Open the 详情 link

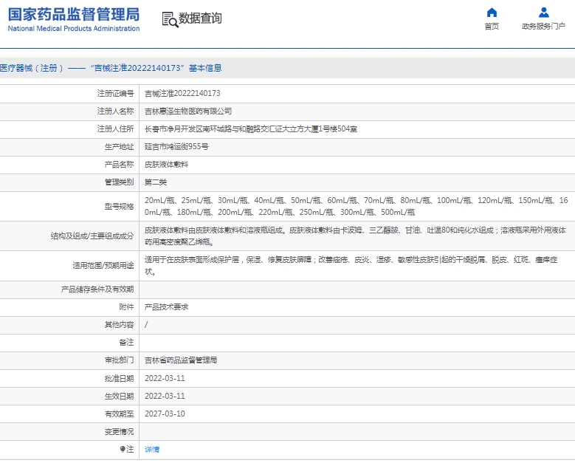pyautogui.click(x=152, y=450)
